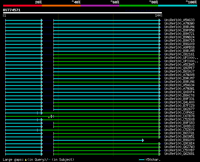The height and width of the screenshot is (162, 200).
Task: Click the UniRef100_B9FS83 label
Action: click(x=179, y=123)
